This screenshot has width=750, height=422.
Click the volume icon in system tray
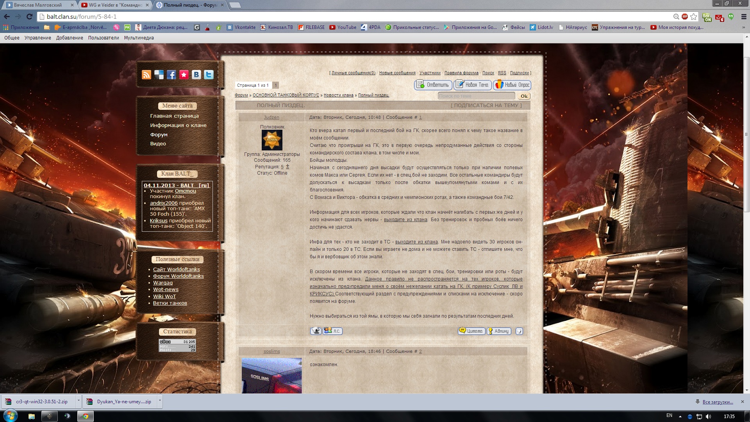708,416
